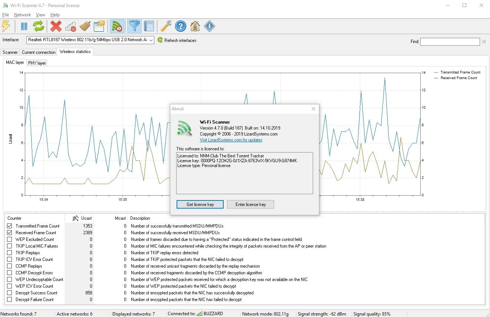Enable WEP ICV Error Count checkbox

(x=10, y=286)
